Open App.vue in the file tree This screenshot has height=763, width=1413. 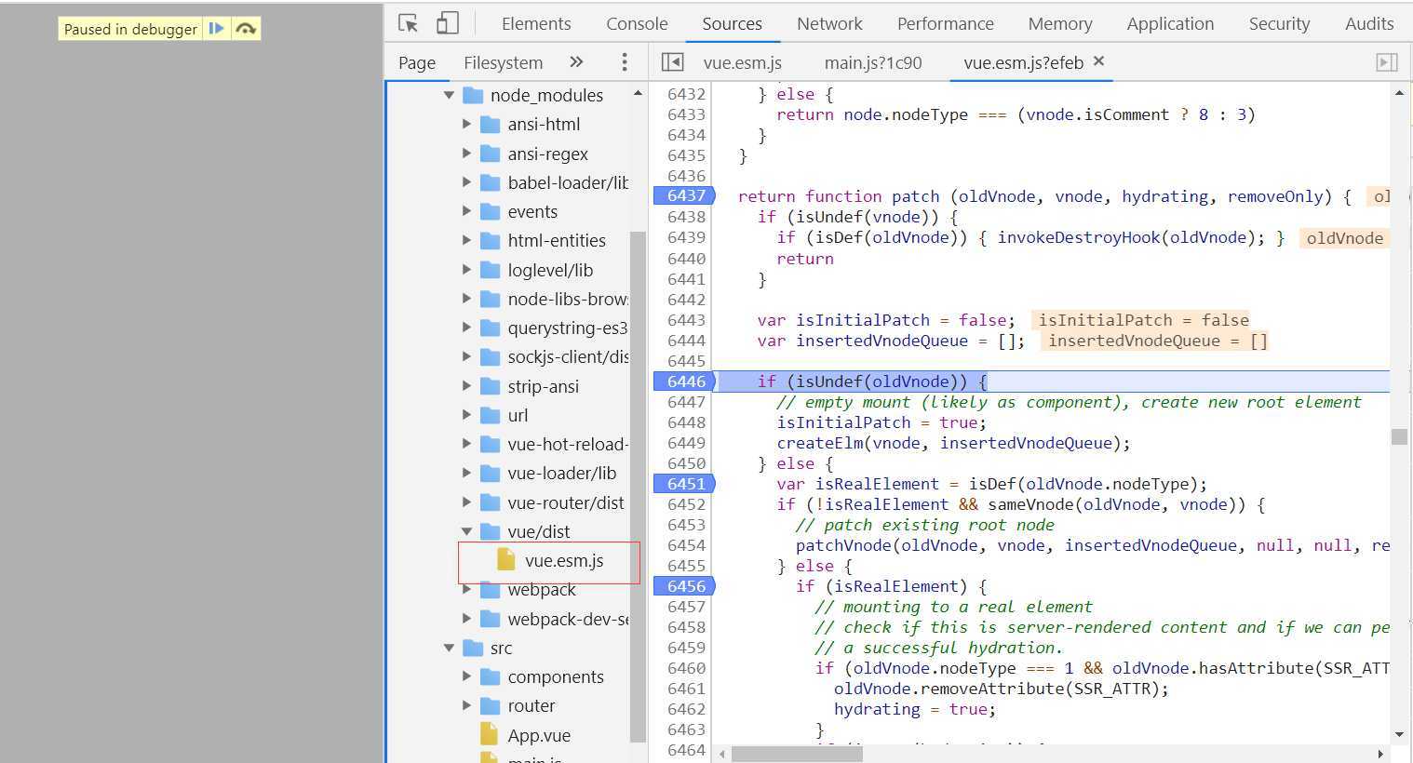tap(539, 735)
